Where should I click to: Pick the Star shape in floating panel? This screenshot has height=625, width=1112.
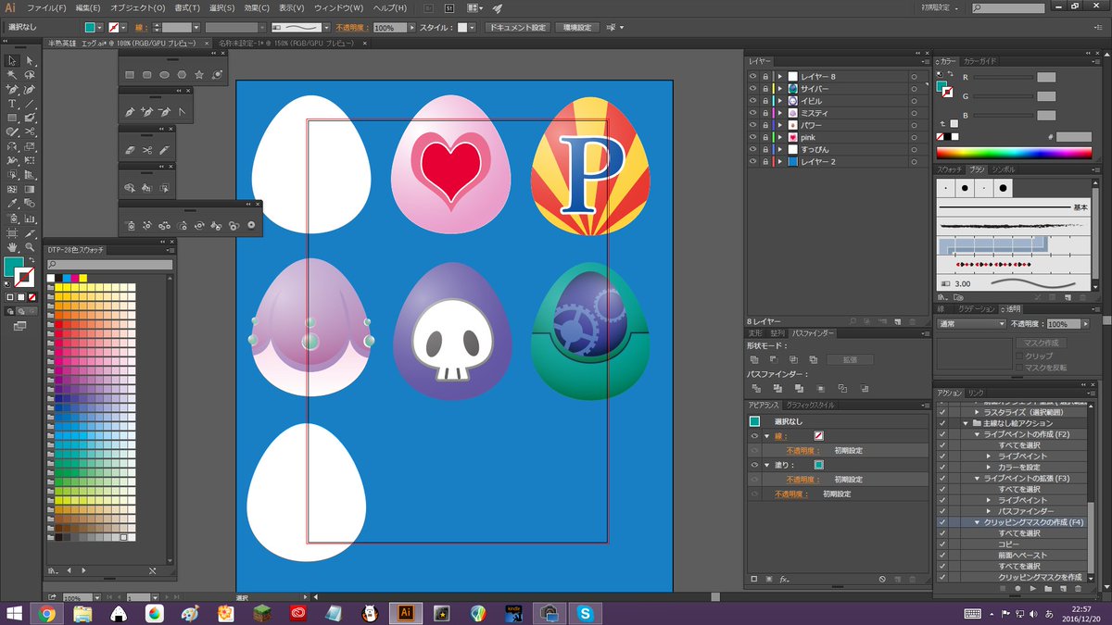tap(199, 74)
